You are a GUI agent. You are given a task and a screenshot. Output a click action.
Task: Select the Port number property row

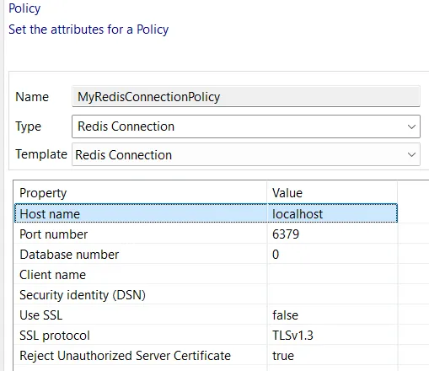[x=206, y=234]
